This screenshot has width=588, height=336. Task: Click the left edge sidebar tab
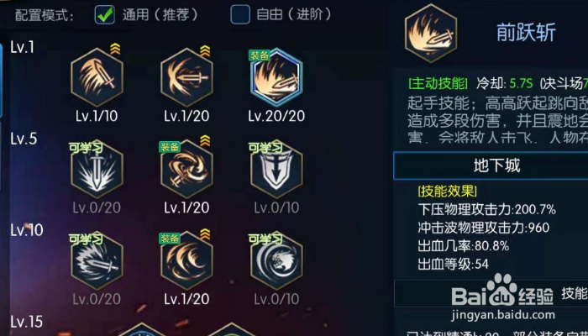(1, 81)
